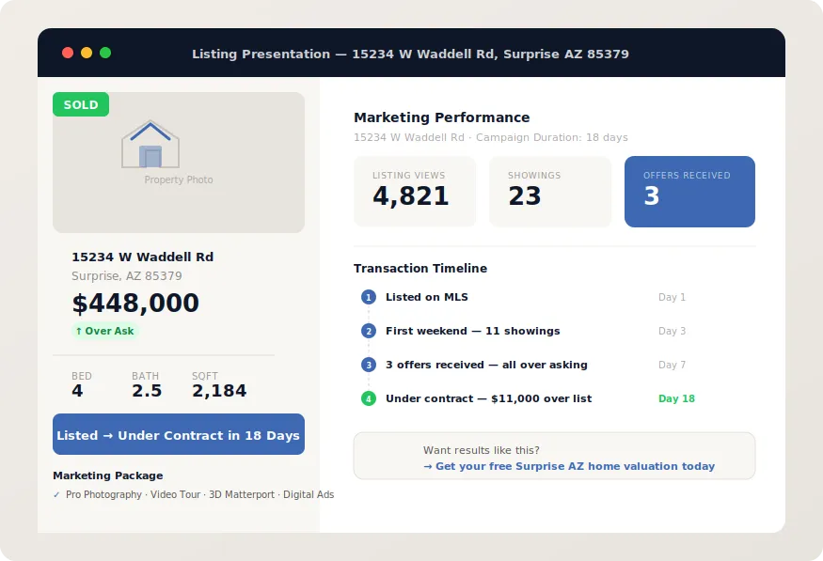Click the Property Photo placeholder
Viewport: 823px width, 561px height.
179,163
